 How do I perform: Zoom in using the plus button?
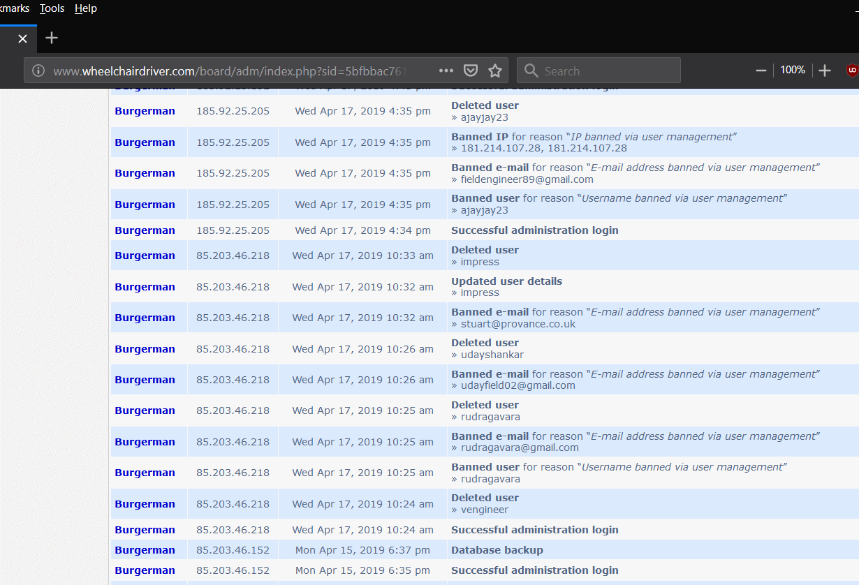pos(825,71)
